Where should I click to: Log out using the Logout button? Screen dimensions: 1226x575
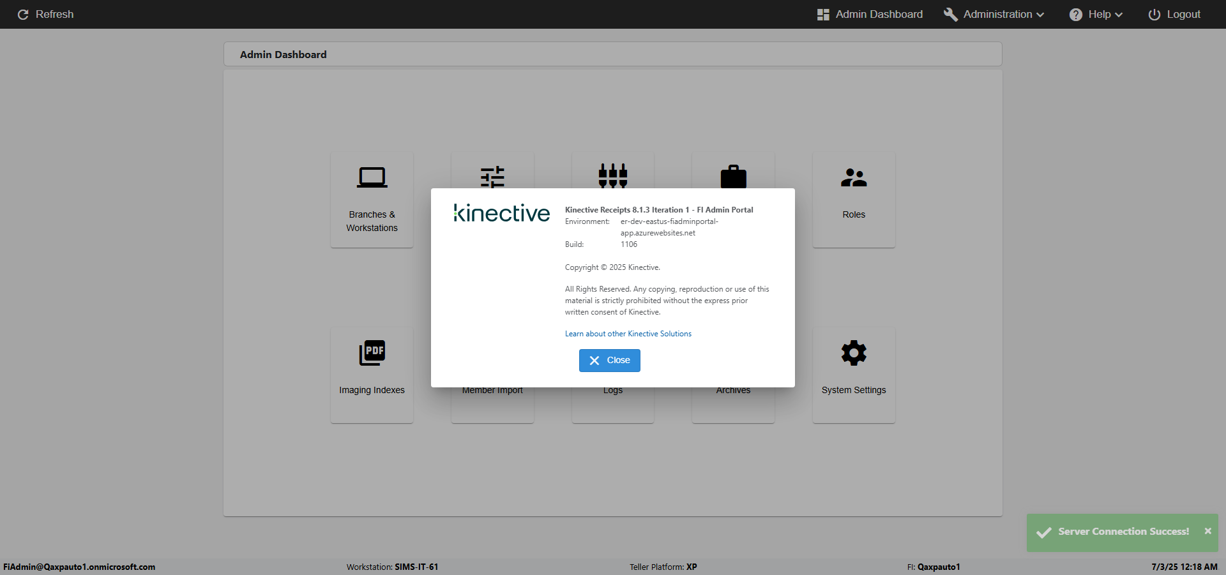[x=1174, y=14]
